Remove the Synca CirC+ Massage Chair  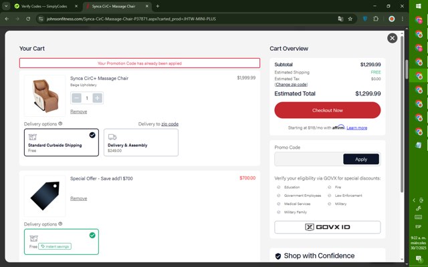tap(79, 111)
